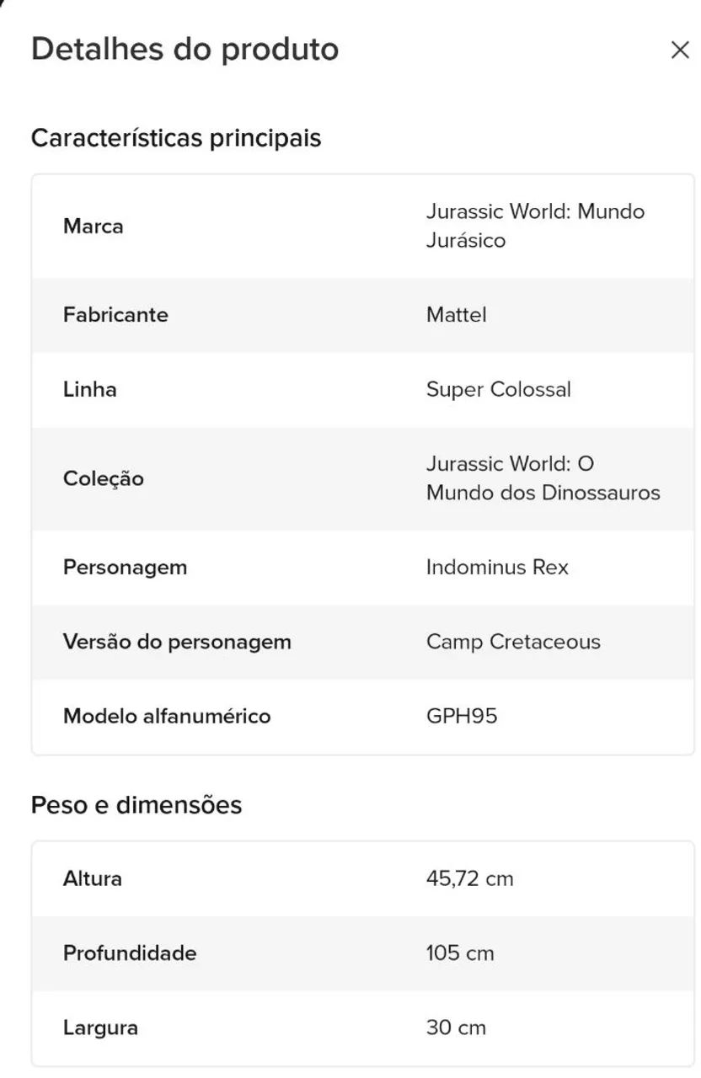Click the O Mundo dos Dinossauros collection value
701x1078 pixels.
543,478
